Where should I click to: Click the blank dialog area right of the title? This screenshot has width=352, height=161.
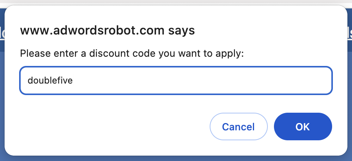268,30
